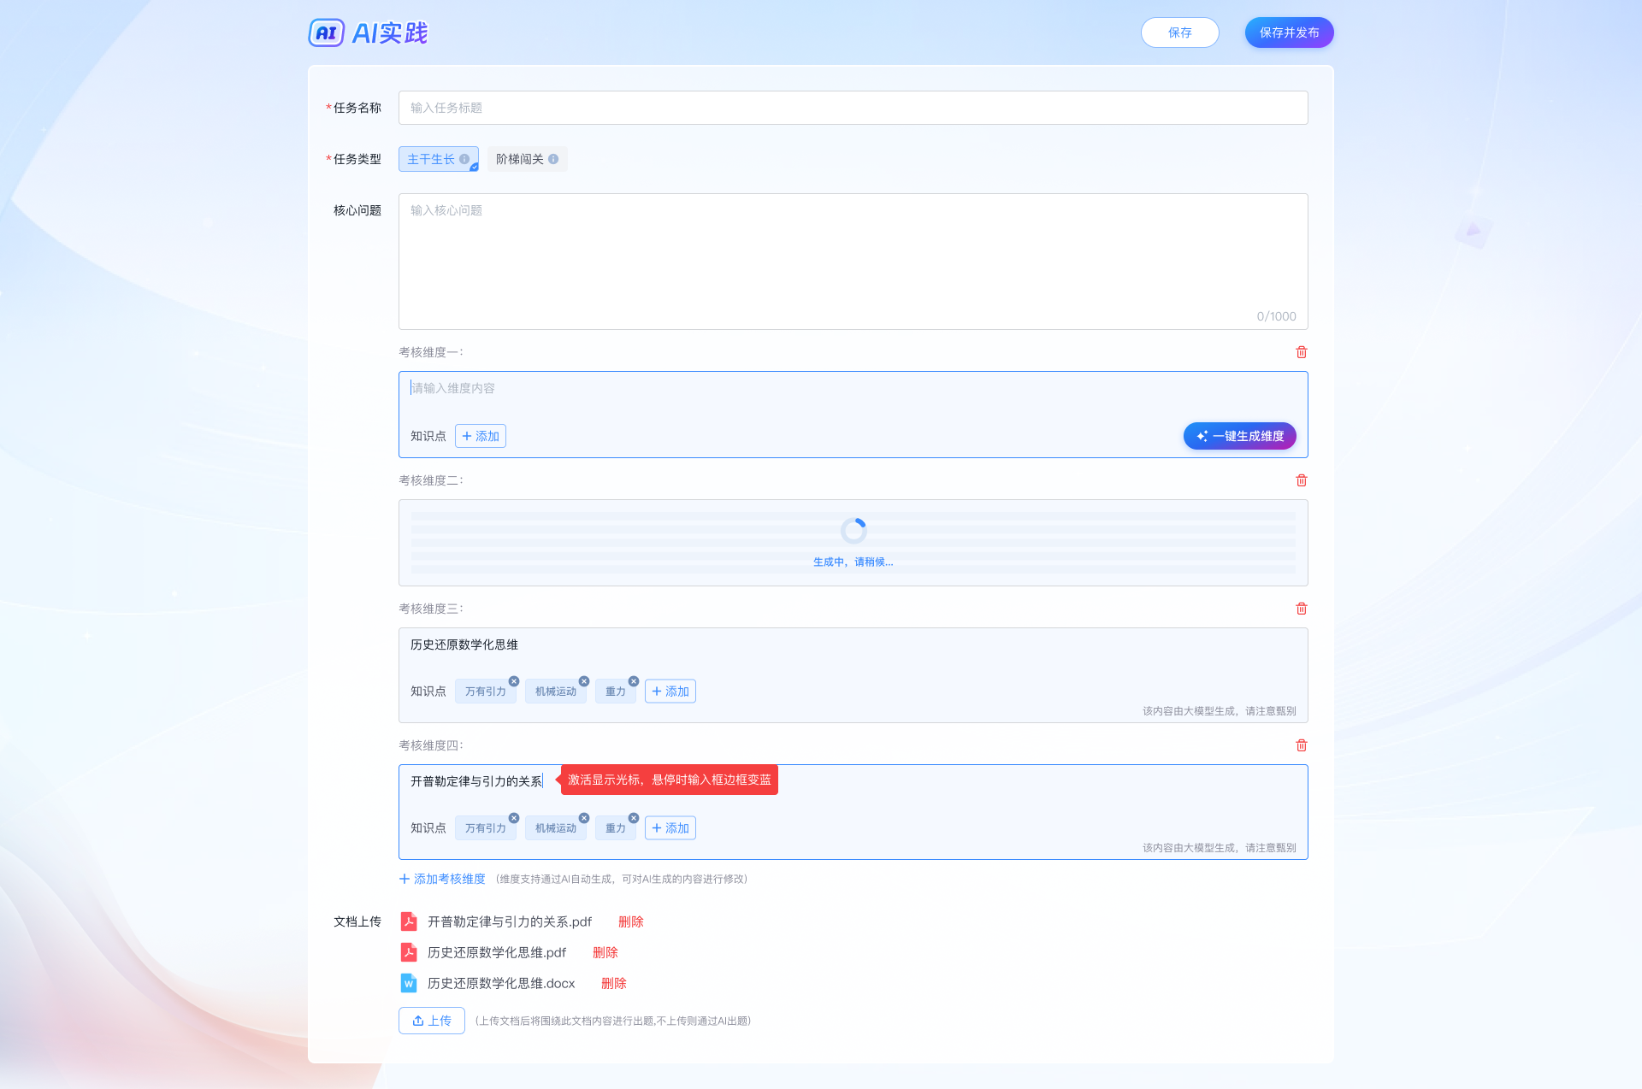This screenshot has width=1642, height=1089.
Task: Remove 重力 tag in dimension three
Action: tap(634, 681)
